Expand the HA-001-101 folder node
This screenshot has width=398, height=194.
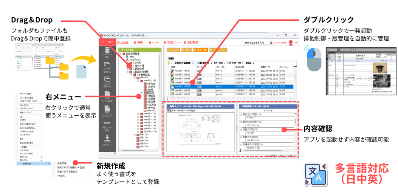coord(138,113)
